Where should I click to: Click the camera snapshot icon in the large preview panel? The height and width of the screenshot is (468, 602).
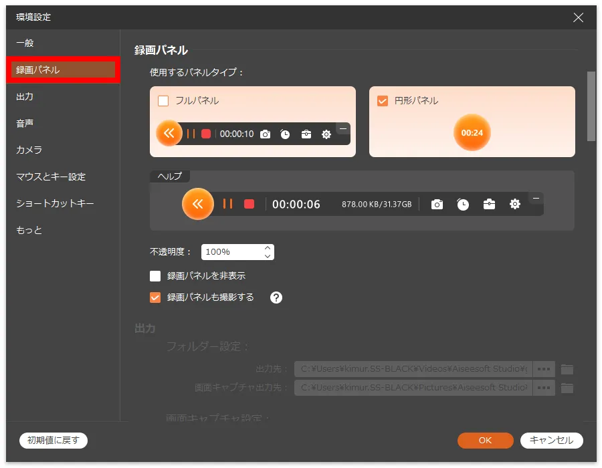(437, 205)
